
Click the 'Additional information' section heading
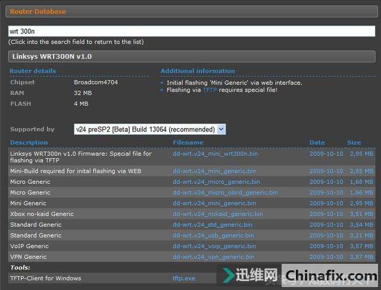[x=198, y=71]
